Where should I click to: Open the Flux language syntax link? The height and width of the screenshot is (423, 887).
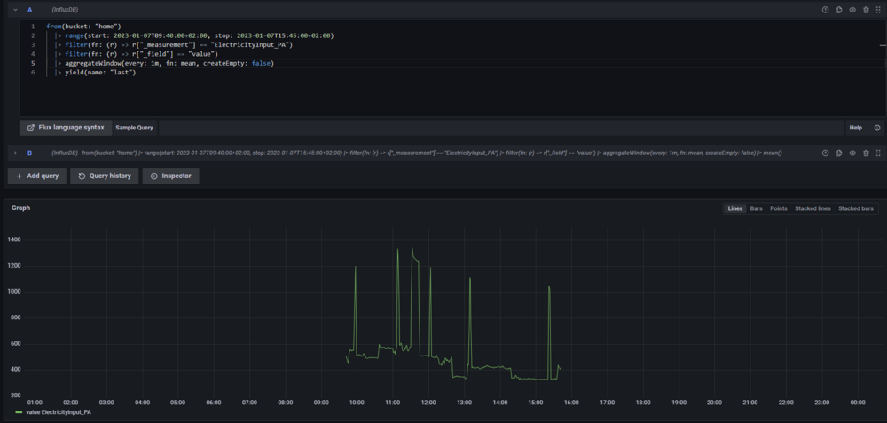[66, 128]
